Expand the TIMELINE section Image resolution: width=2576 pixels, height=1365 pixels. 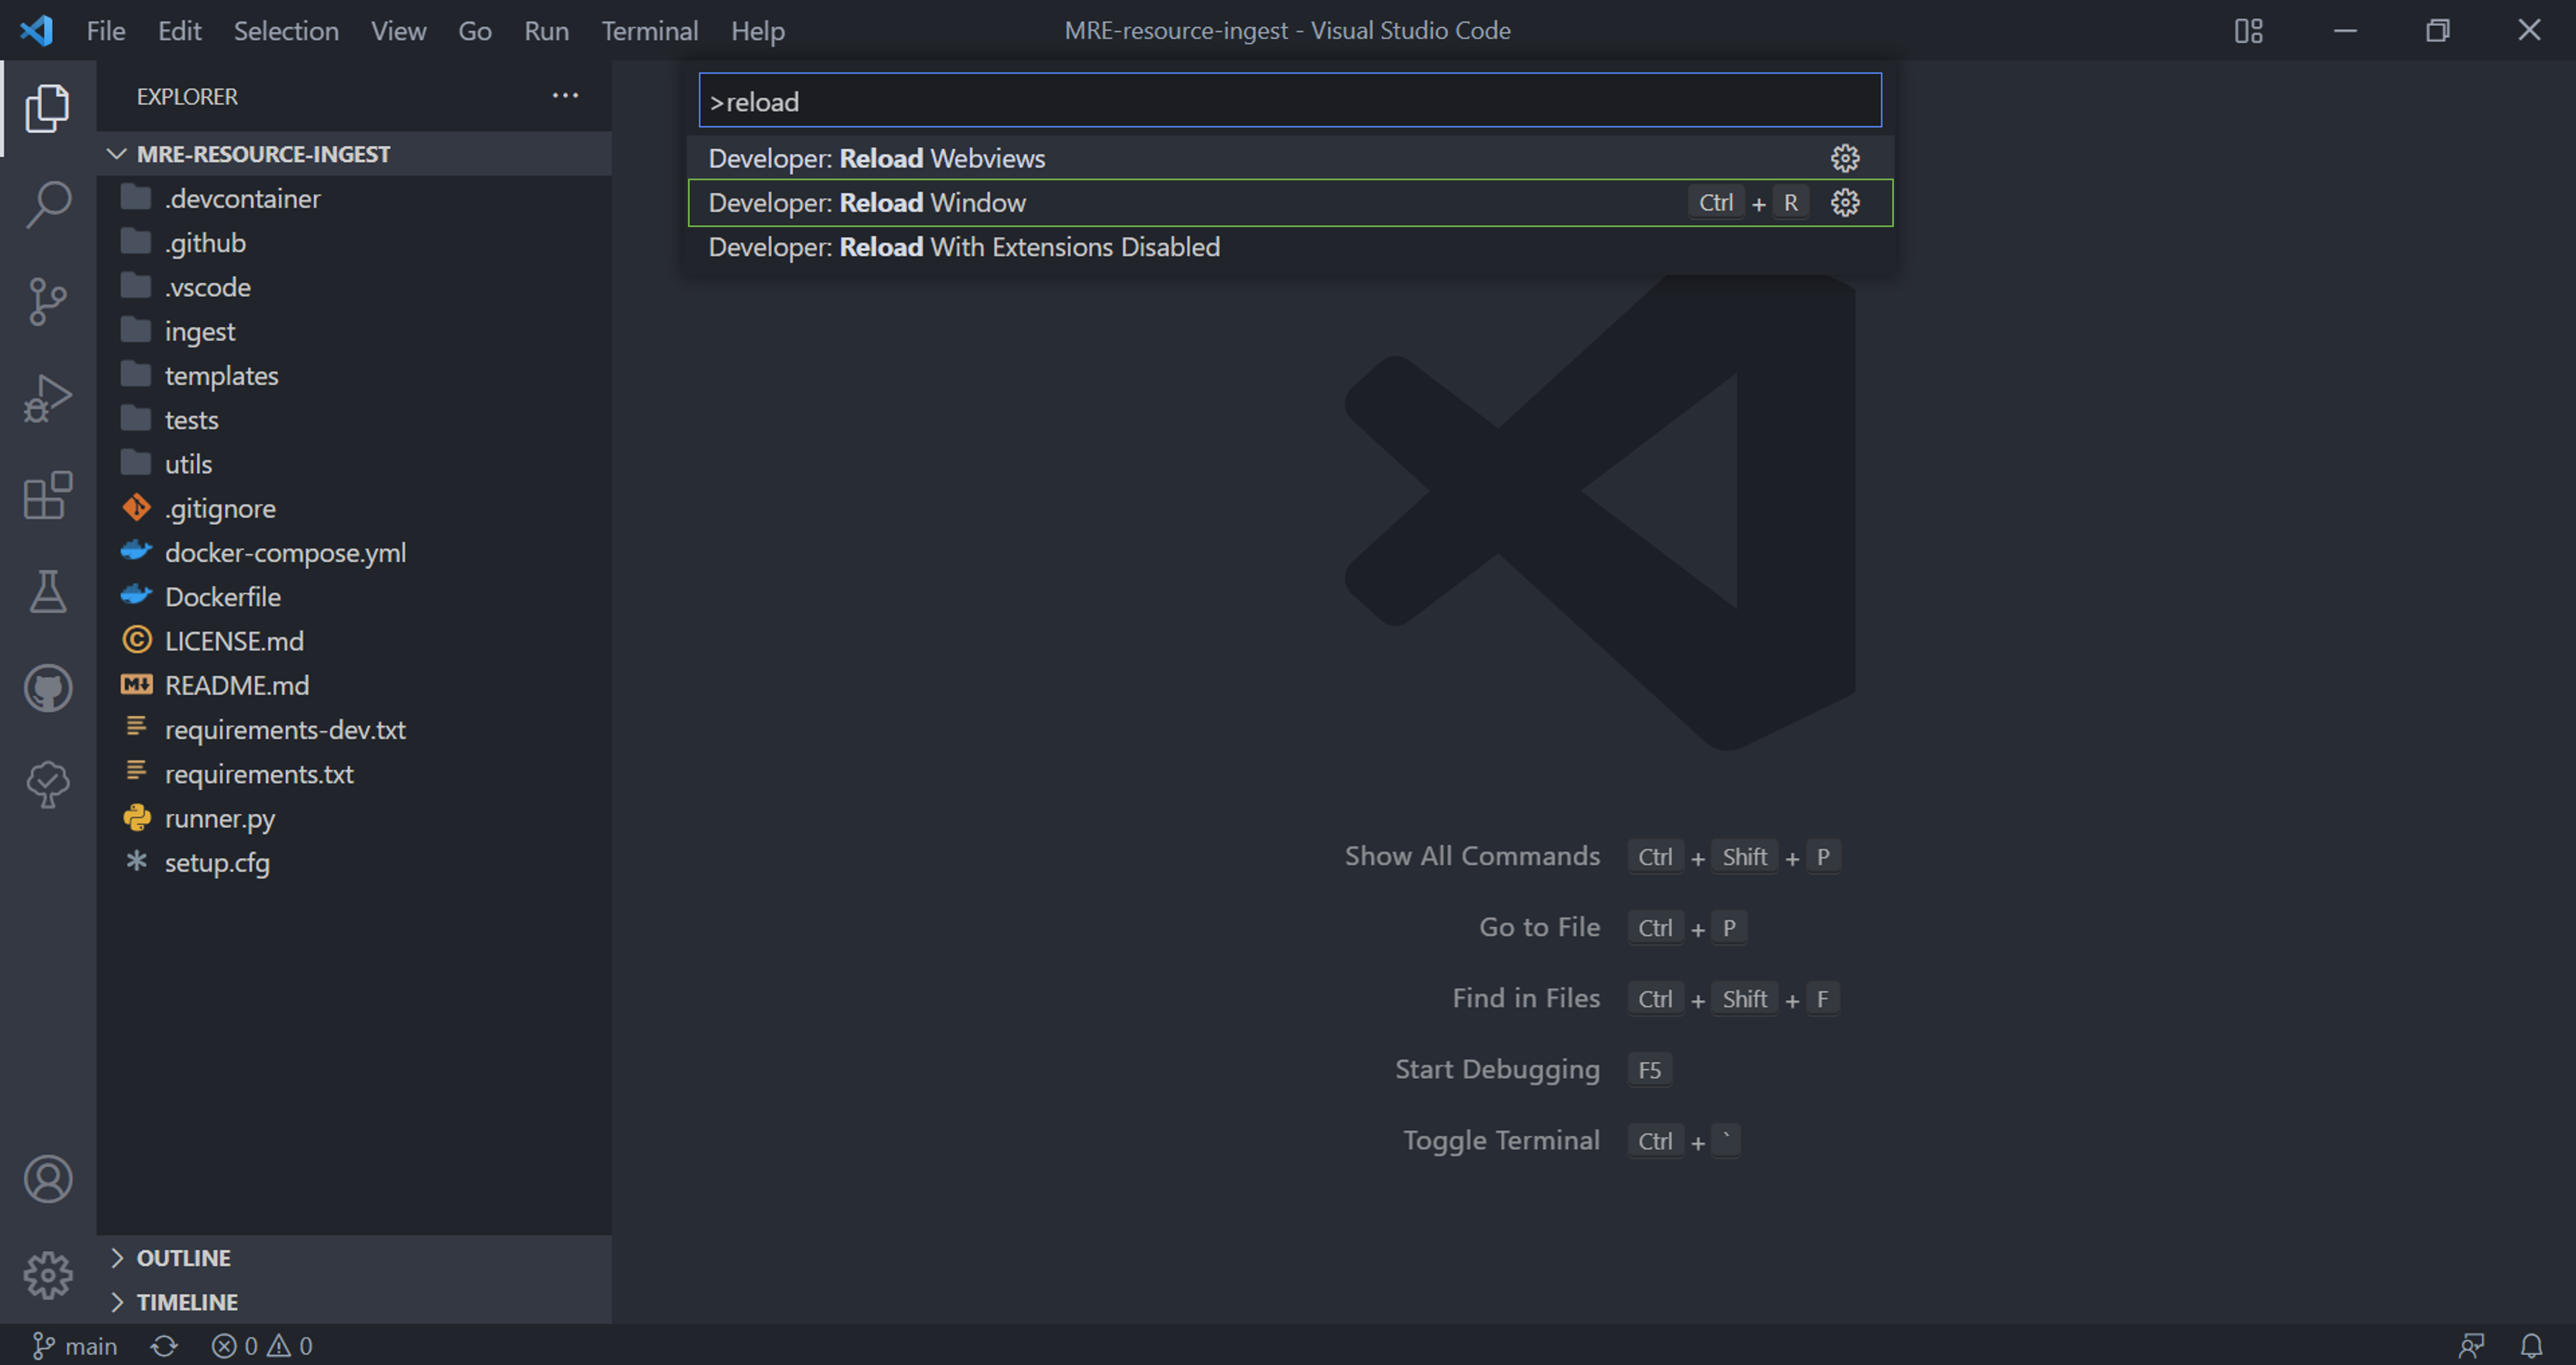click(355, 1302)
